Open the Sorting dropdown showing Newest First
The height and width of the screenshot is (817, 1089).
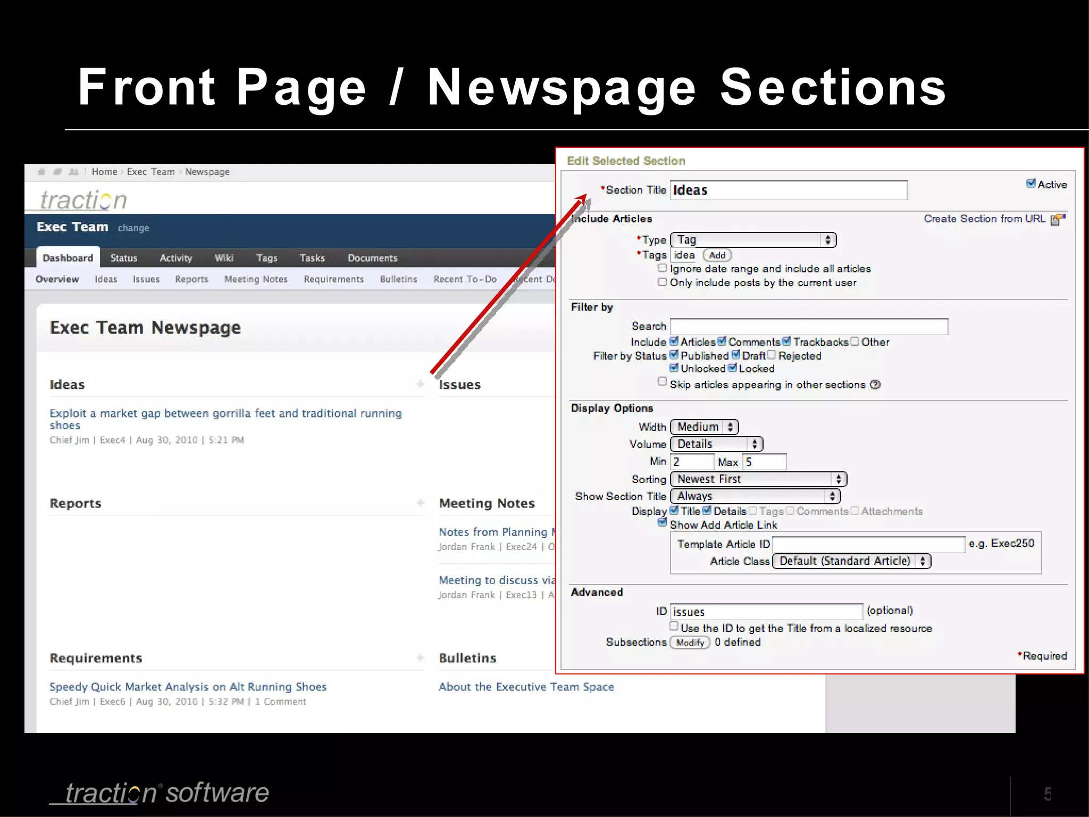click(758, 479)
